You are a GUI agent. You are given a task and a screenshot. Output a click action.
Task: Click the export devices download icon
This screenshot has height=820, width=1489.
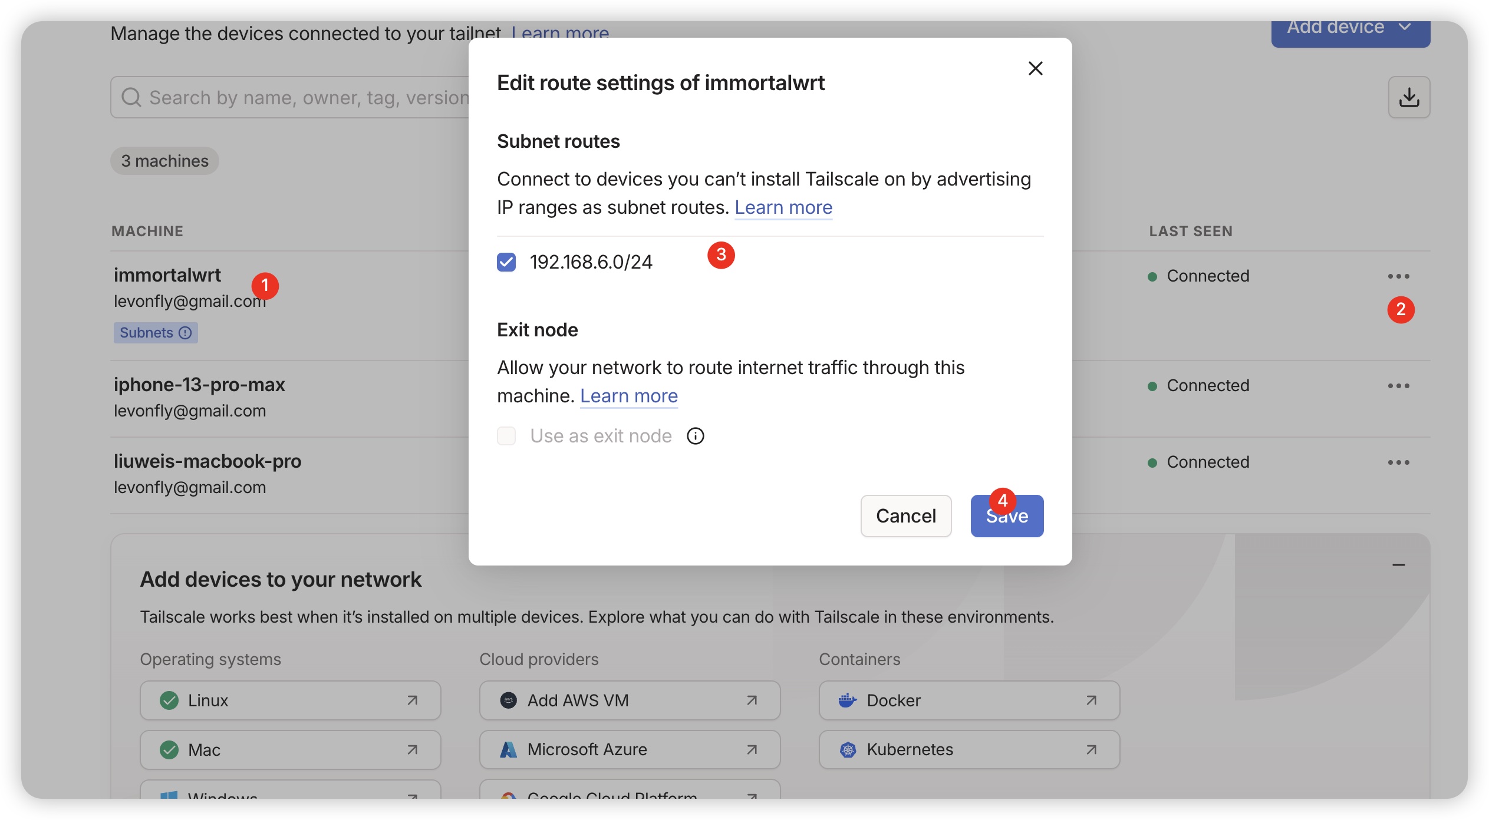1408,97
